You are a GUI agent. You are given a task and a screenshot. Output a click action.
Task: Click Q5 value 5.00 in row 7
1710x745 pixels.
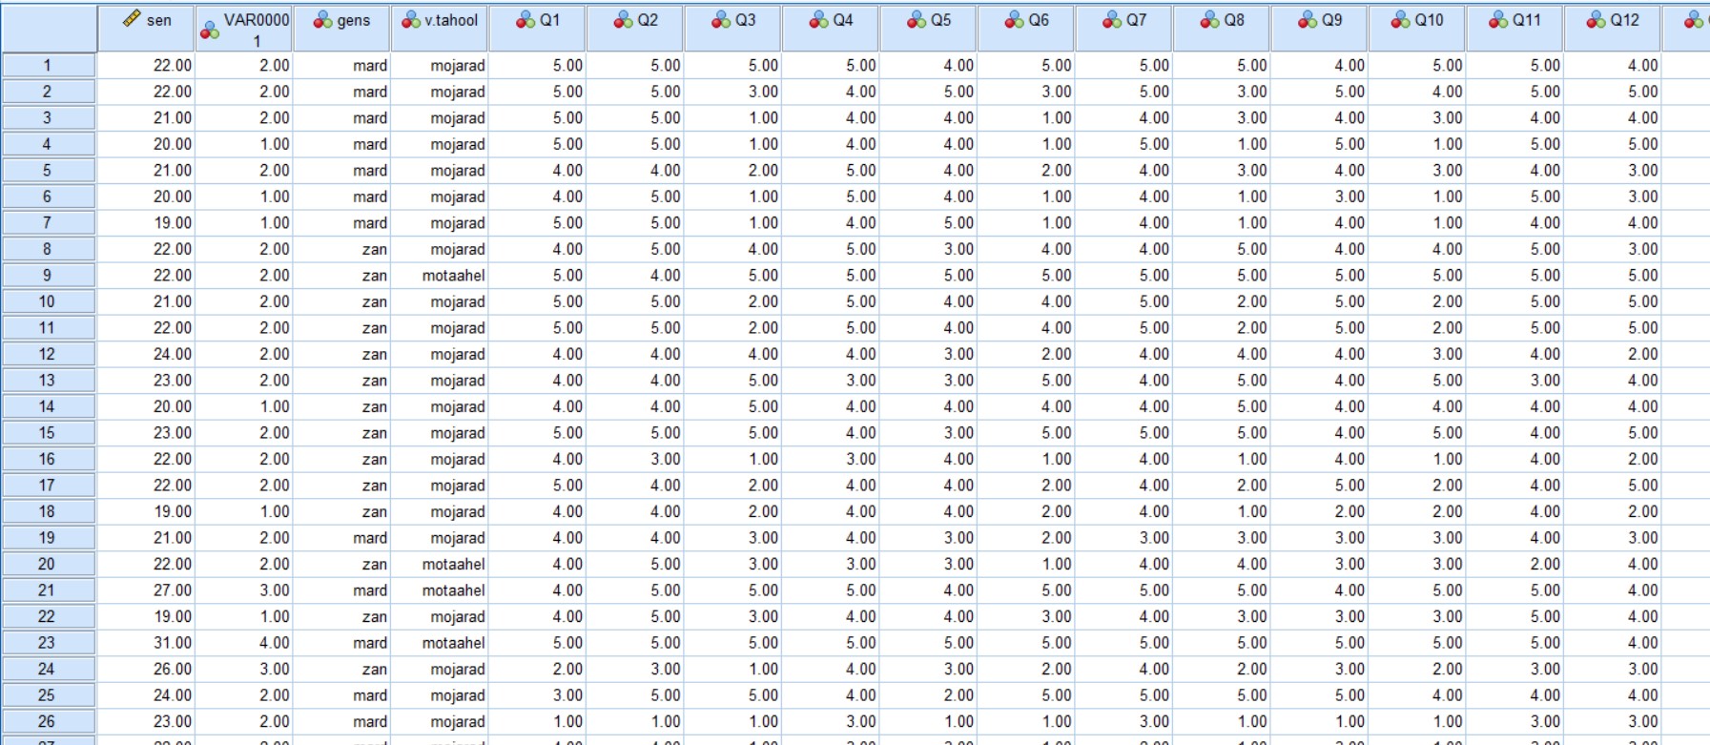958,223
